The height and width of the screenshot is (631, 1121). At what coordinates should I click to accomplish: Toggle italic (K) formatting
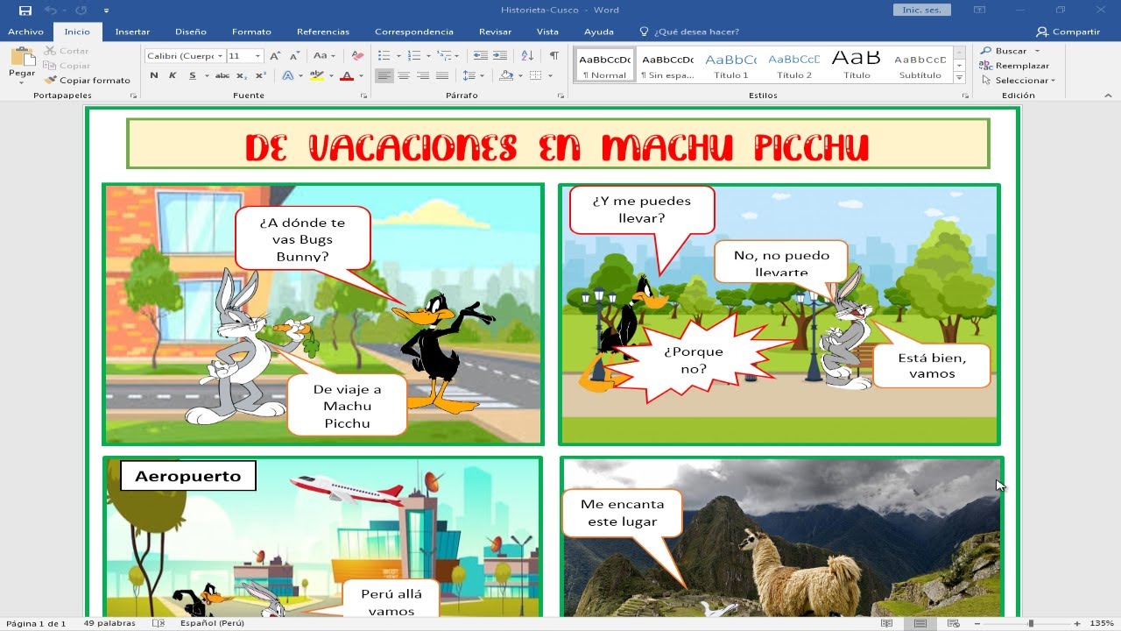pyautogui.click(x=173, y=75)
